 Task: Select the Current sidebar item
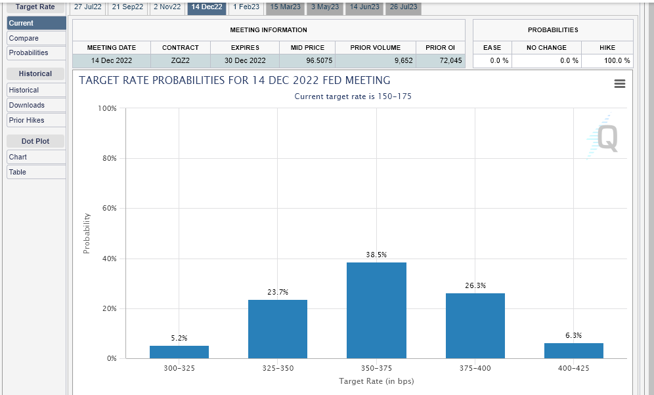[36, 23]
